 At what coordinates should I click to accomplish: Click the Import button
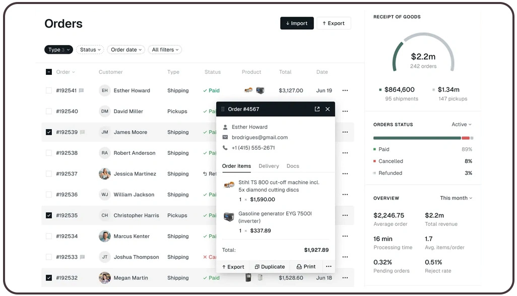click(297, 23)
